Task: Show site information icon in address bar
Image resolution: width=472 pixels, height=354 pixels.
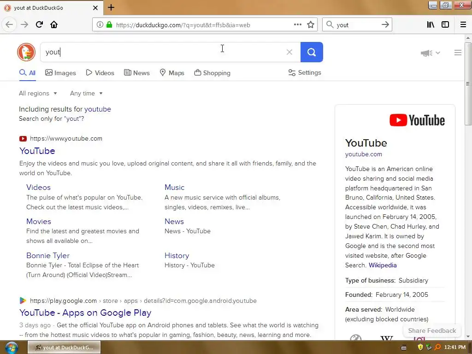Action: pos(100,25)
